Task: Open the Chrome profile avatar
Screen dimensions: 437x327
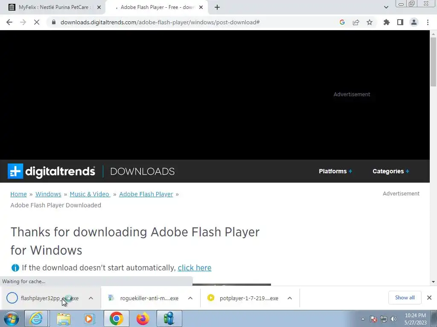Action: pos(414,22)
